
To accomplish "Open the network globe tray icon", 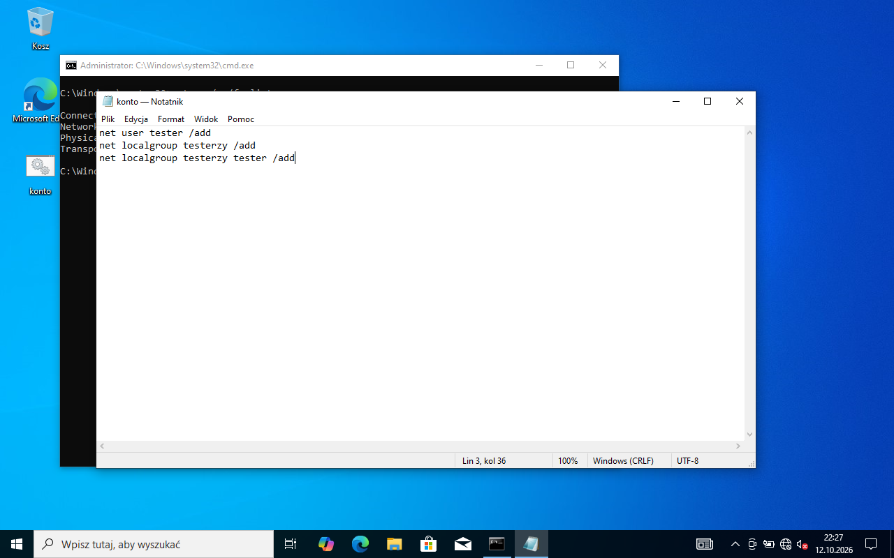I will 786,544.
